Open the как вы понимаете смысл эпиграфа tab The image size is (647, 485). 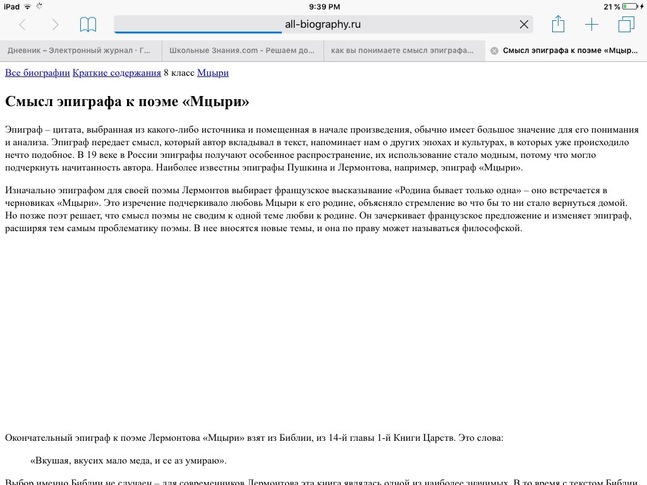tap(404, 51)
